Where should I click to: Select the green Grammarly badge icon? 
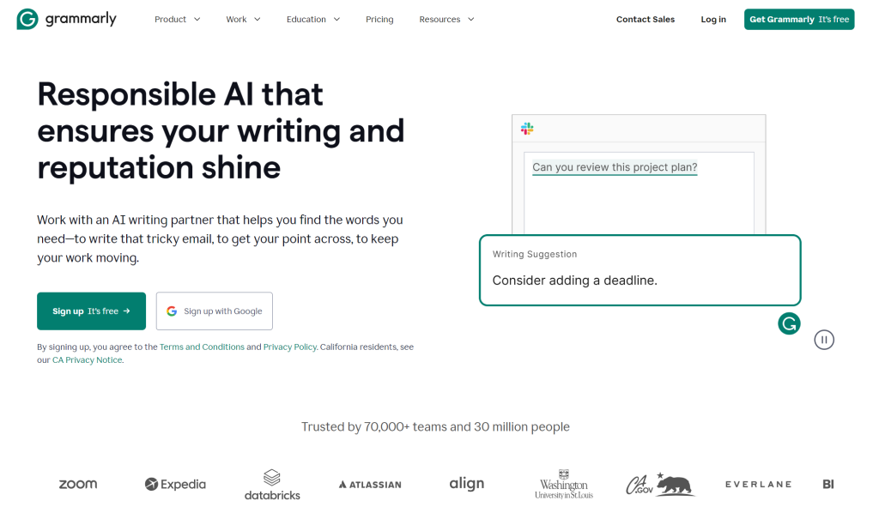(788, 323)
